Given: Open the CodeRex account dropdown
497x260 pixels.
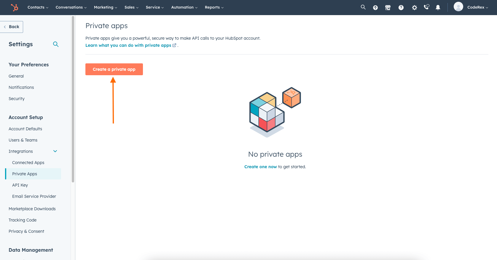Looking at the screenshot, I should point(478,7).
